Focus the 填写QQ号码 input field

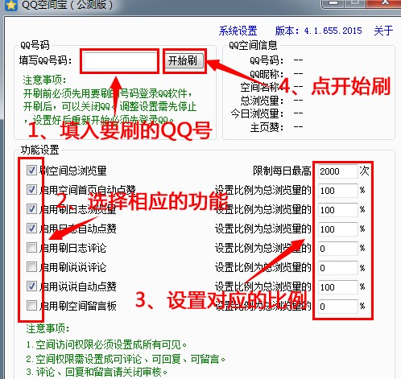(120, 61)
